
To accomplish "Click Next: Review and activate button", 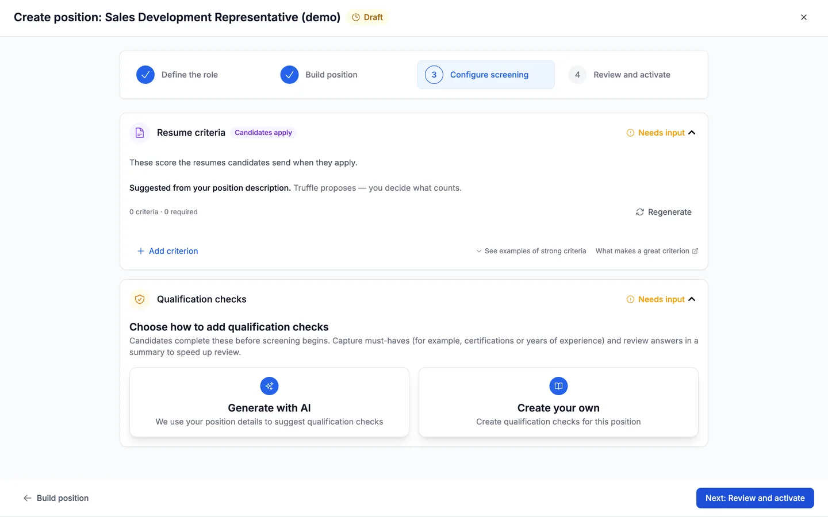I will pos(755,498).
